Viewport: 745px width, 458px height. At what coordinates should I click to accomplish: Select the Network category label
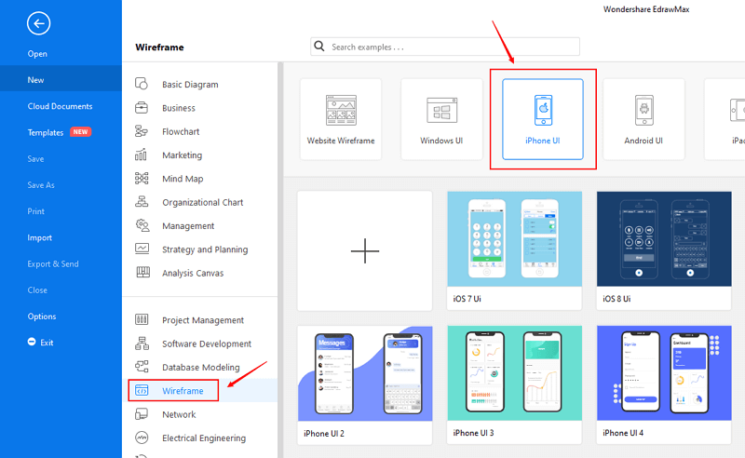pyautogui.click(x=179, y=414)
